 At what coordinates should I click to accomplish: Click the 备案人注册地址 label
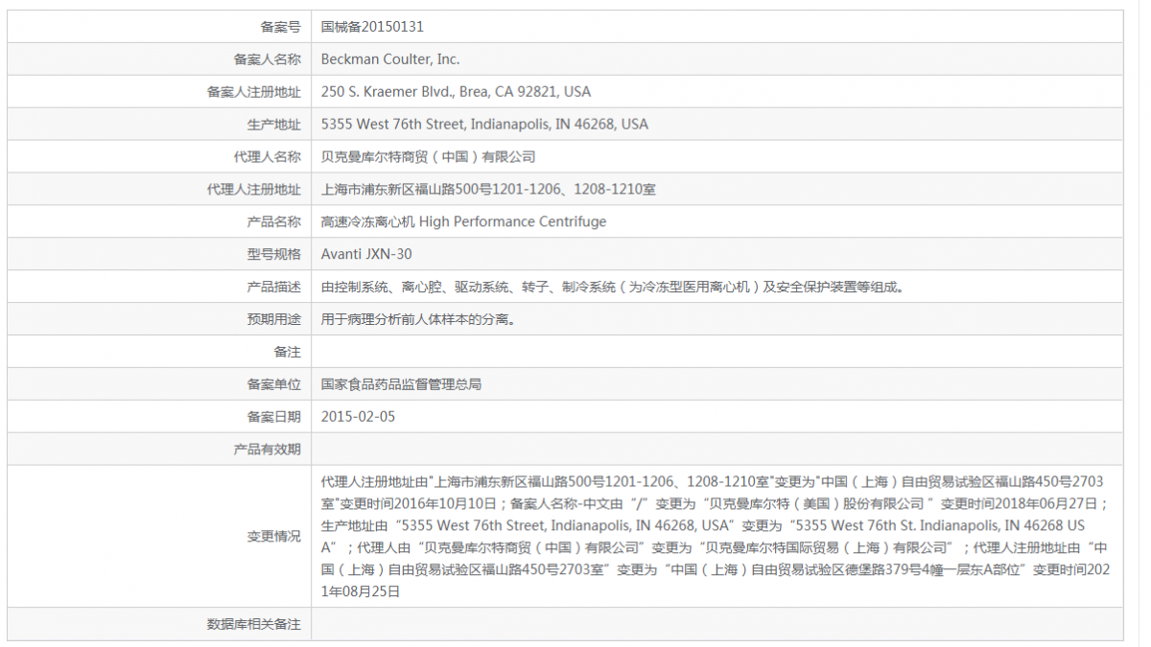[x=253, y=92]
